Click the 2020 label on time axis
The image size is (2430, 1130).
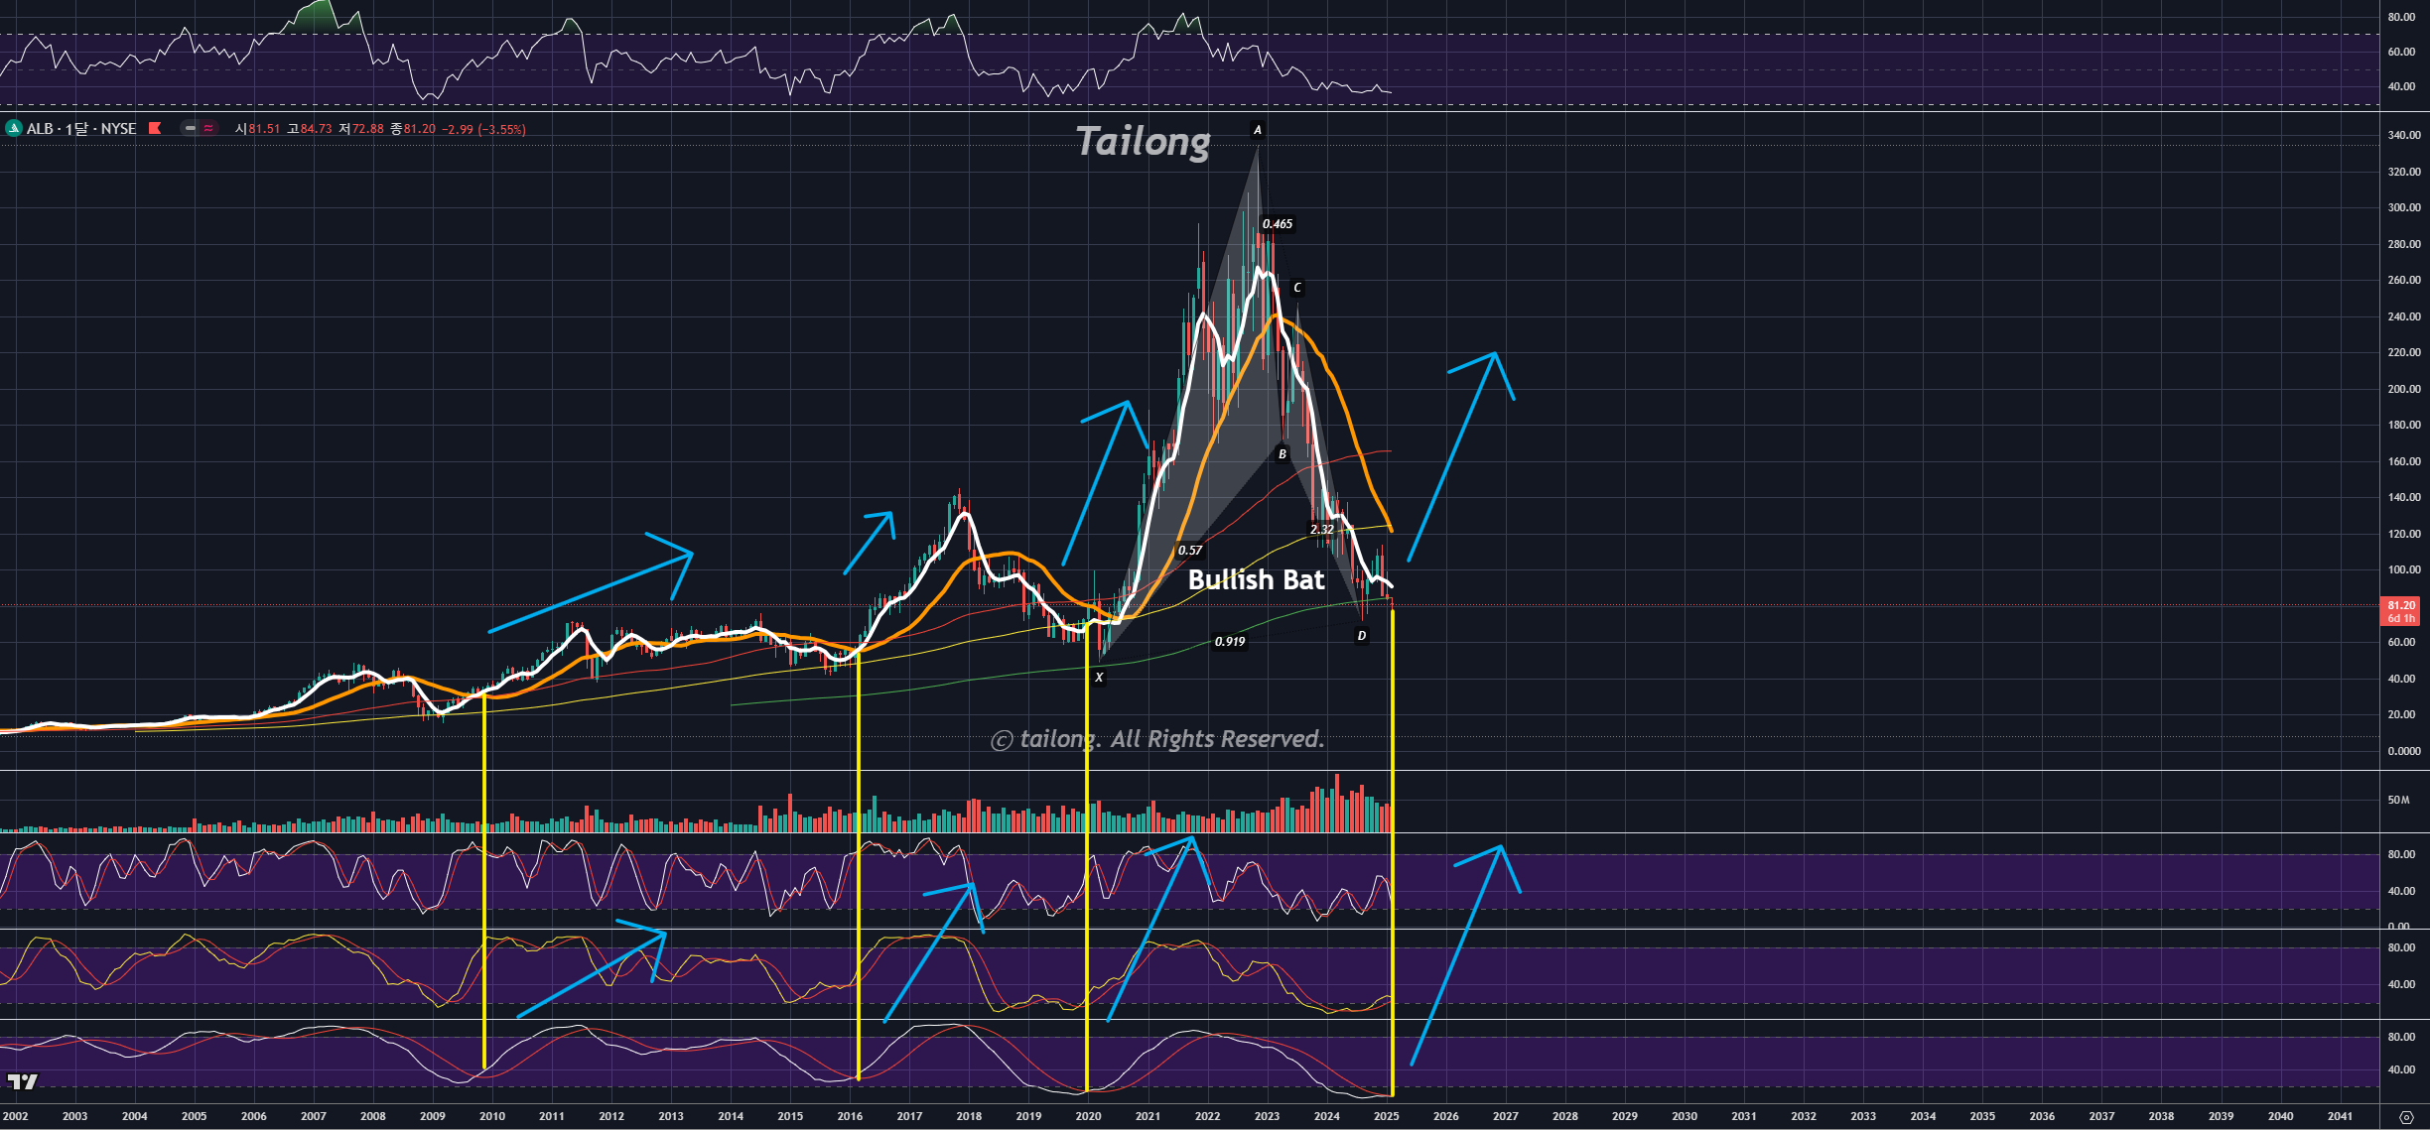(1088, 1116)
